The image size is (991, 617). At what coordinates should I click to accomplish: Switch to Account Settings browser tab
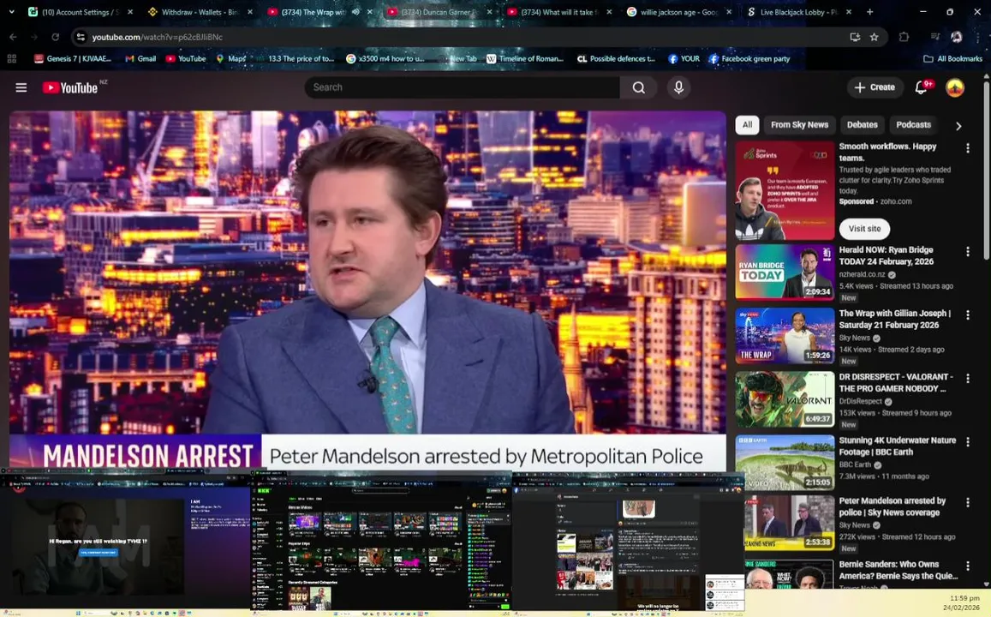pyautogui.click(x=79, y=12)
